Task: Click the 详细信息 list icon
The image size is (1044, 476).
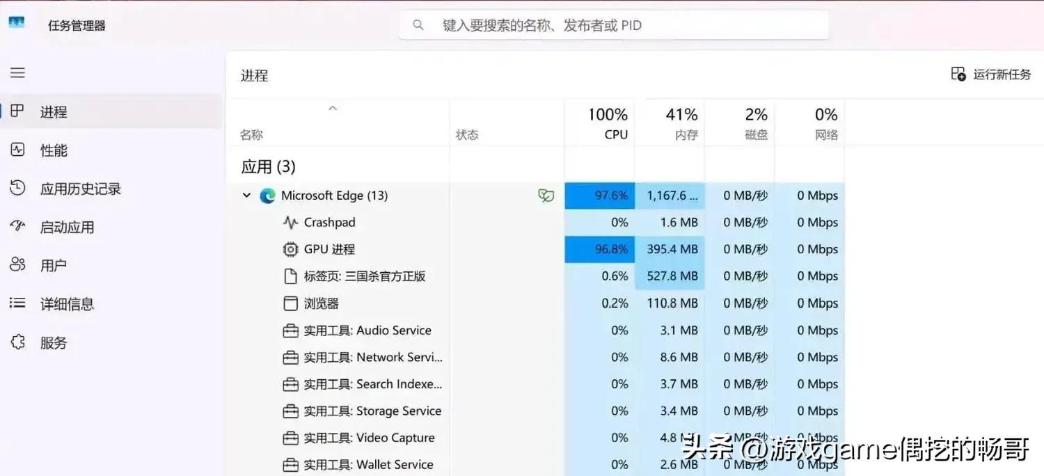Action: click(17, 303)
